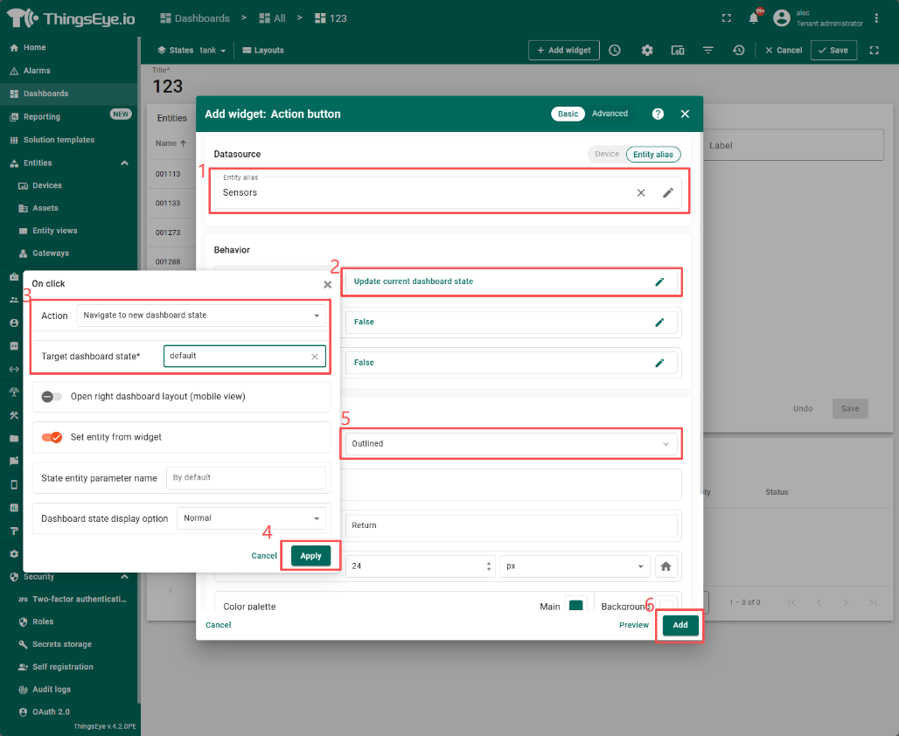Switch datasource to Device
Screen dimensions: 899x736
[x=607, y=154]
